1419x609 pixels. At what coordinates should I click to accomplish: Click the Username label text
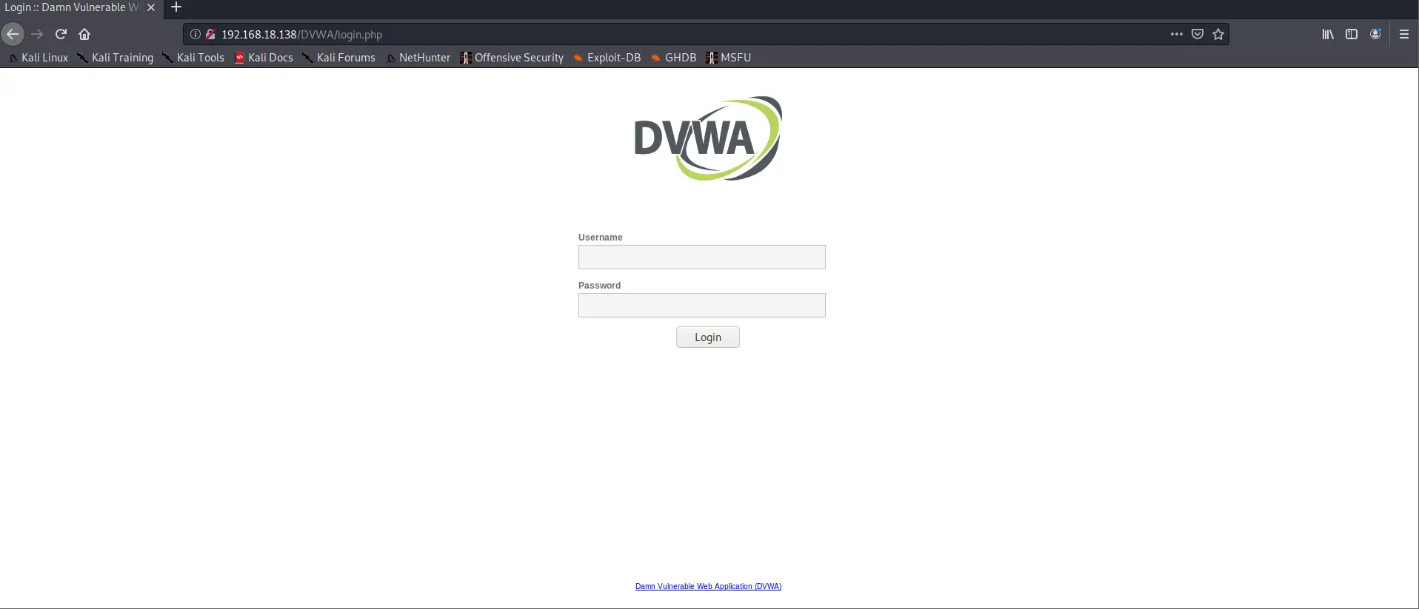(x=601, y=238)
